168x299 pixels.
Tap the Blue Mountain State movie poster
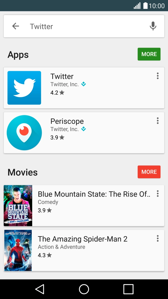pyautogui.click(x=18, y=205)
